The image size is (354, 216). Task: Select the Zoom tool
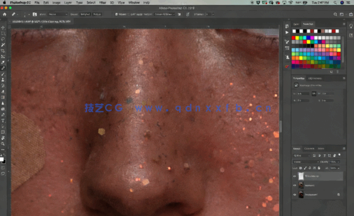(x=3, y=144)
